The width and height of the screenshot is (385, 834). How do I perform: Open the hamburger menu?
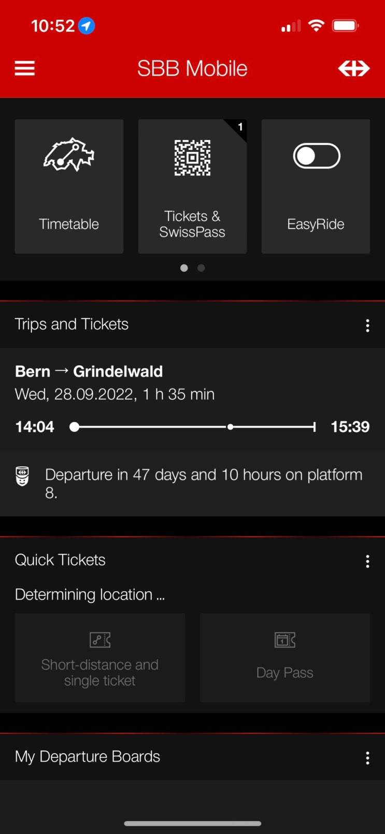(25, 68)
